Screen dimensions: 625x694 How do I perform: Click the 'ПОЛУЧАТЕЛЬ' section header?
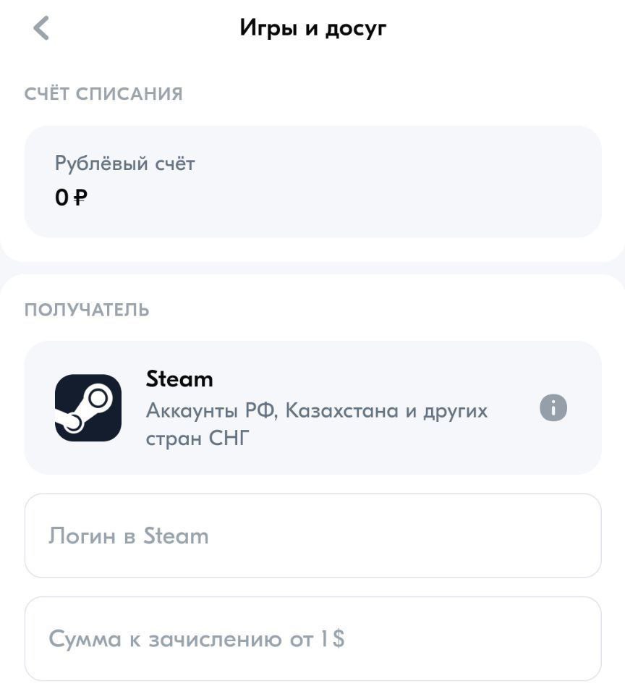tap(87, 310)
